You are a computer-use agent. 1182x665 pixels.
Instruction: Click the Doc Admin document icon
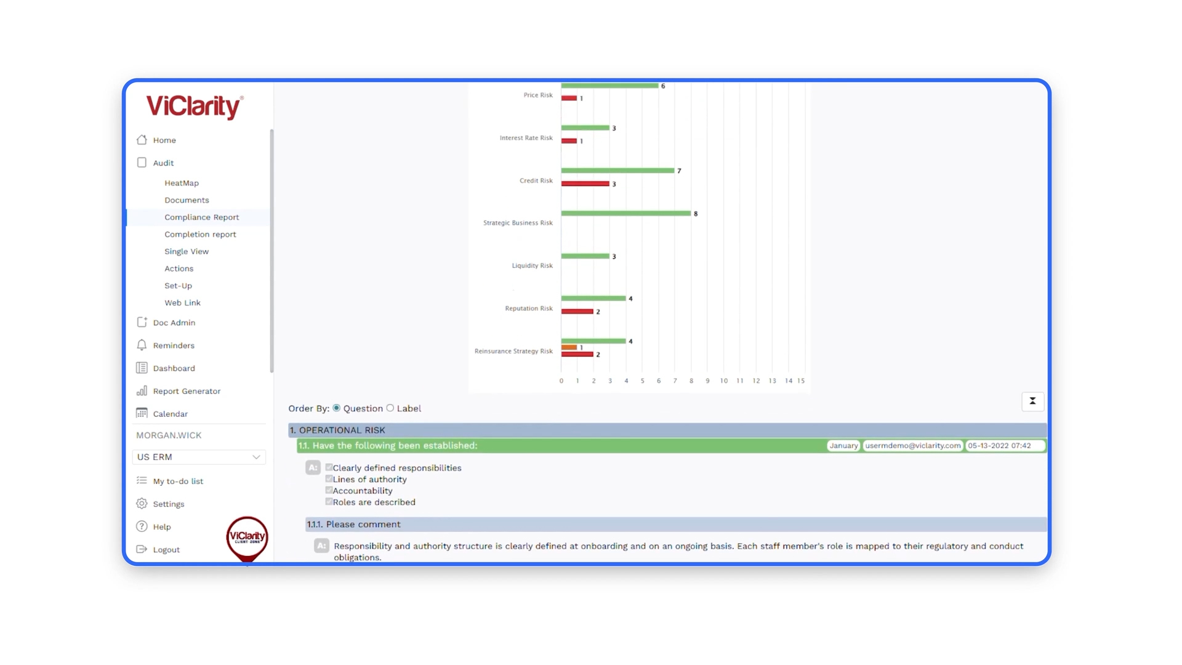click(x=142, y=322)
